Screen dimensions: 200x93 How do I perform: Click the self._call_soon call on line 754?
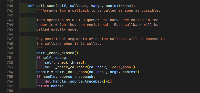71,72
